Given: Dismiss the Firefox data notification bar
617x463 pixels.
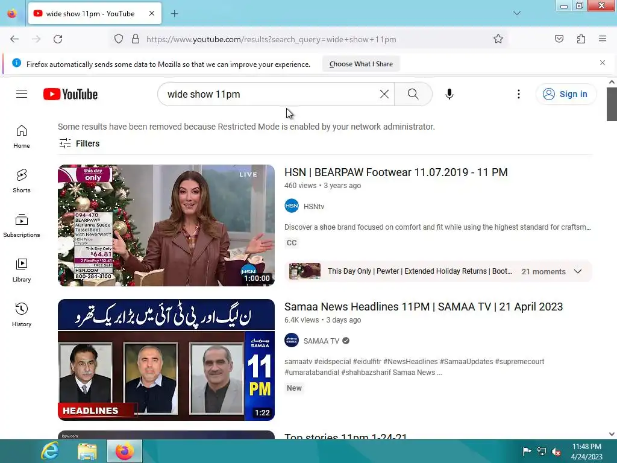Looking at the screenshot, I should pyautogui.click(x=602, y=63).
